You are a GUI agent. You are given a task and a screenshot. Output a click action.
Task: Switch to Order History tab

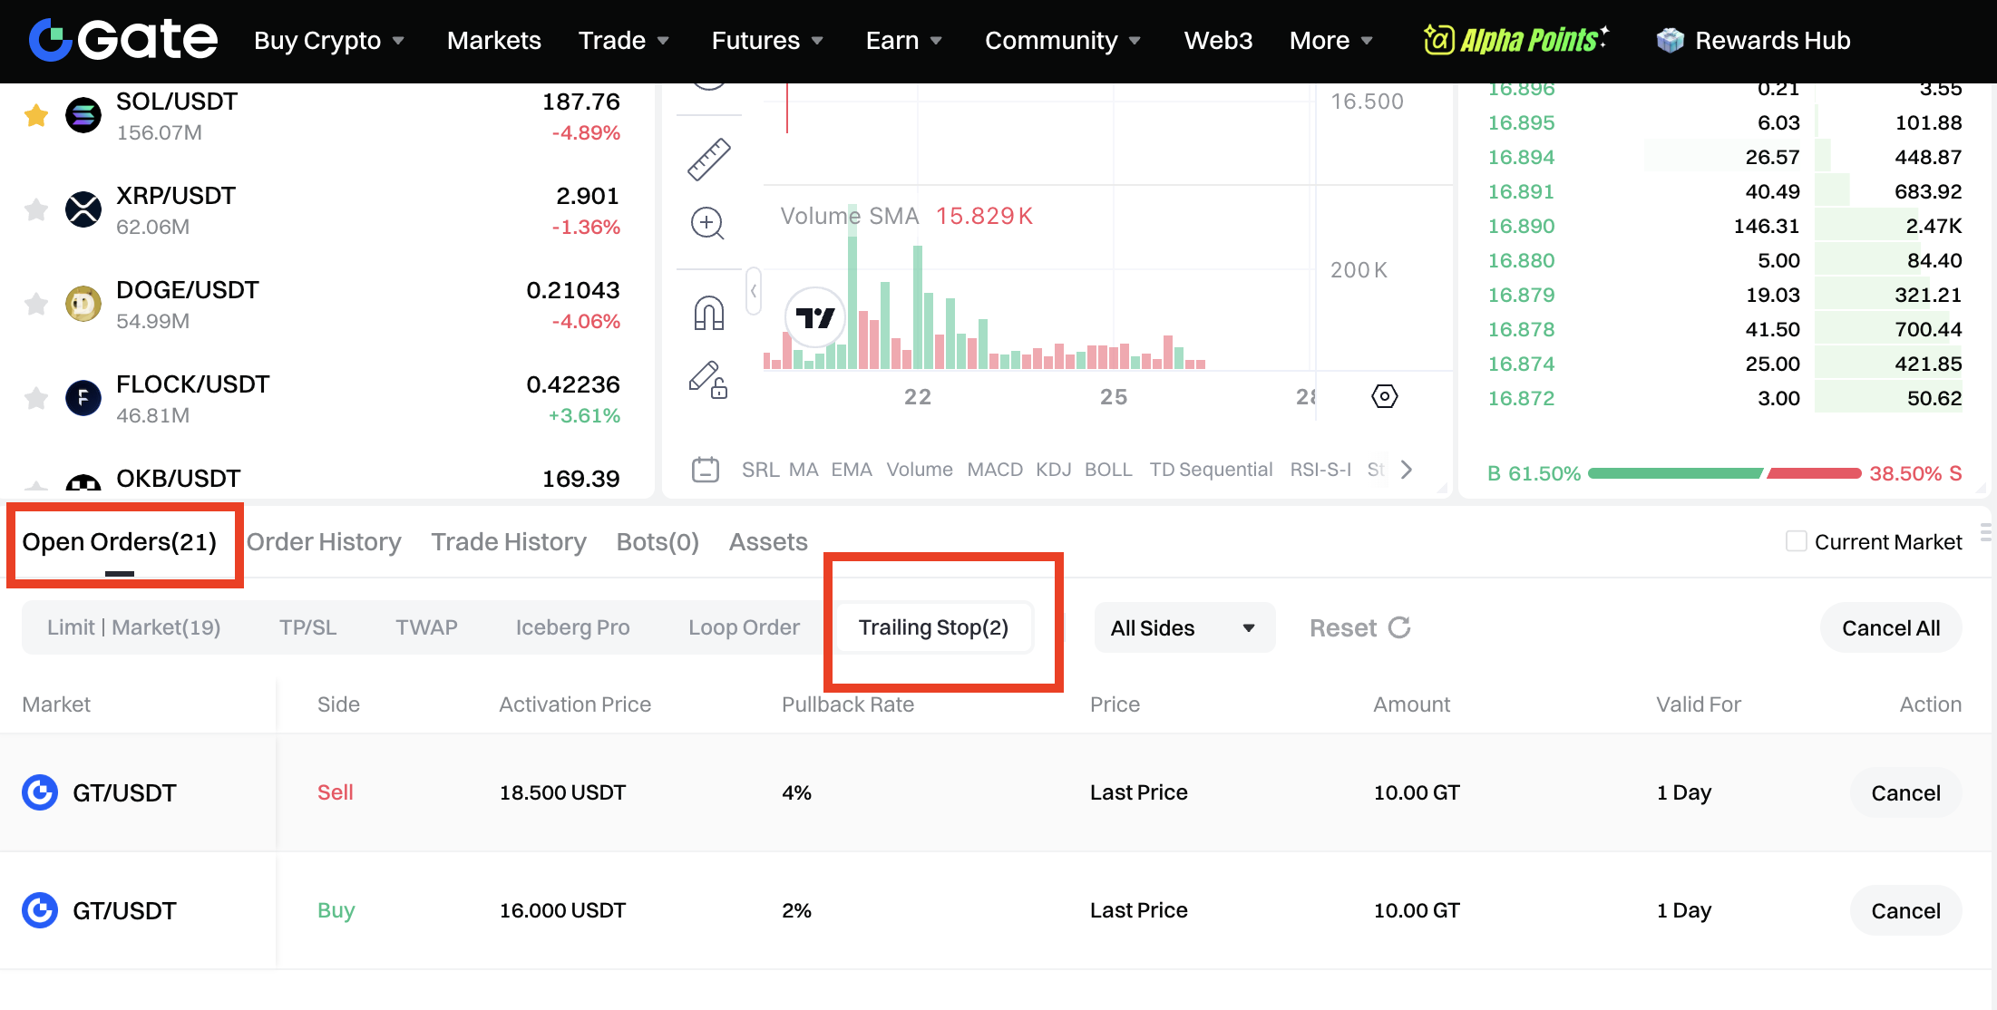tap(324, 541)
